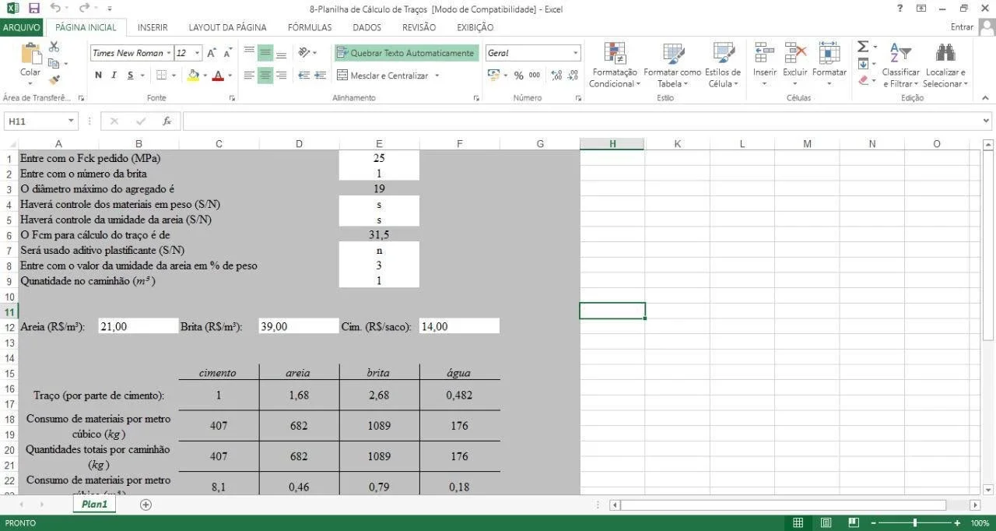Screen dimensions: 996x531
Task: Switch to the FÓRMULAS tab
Action: (x=310, y=27)
